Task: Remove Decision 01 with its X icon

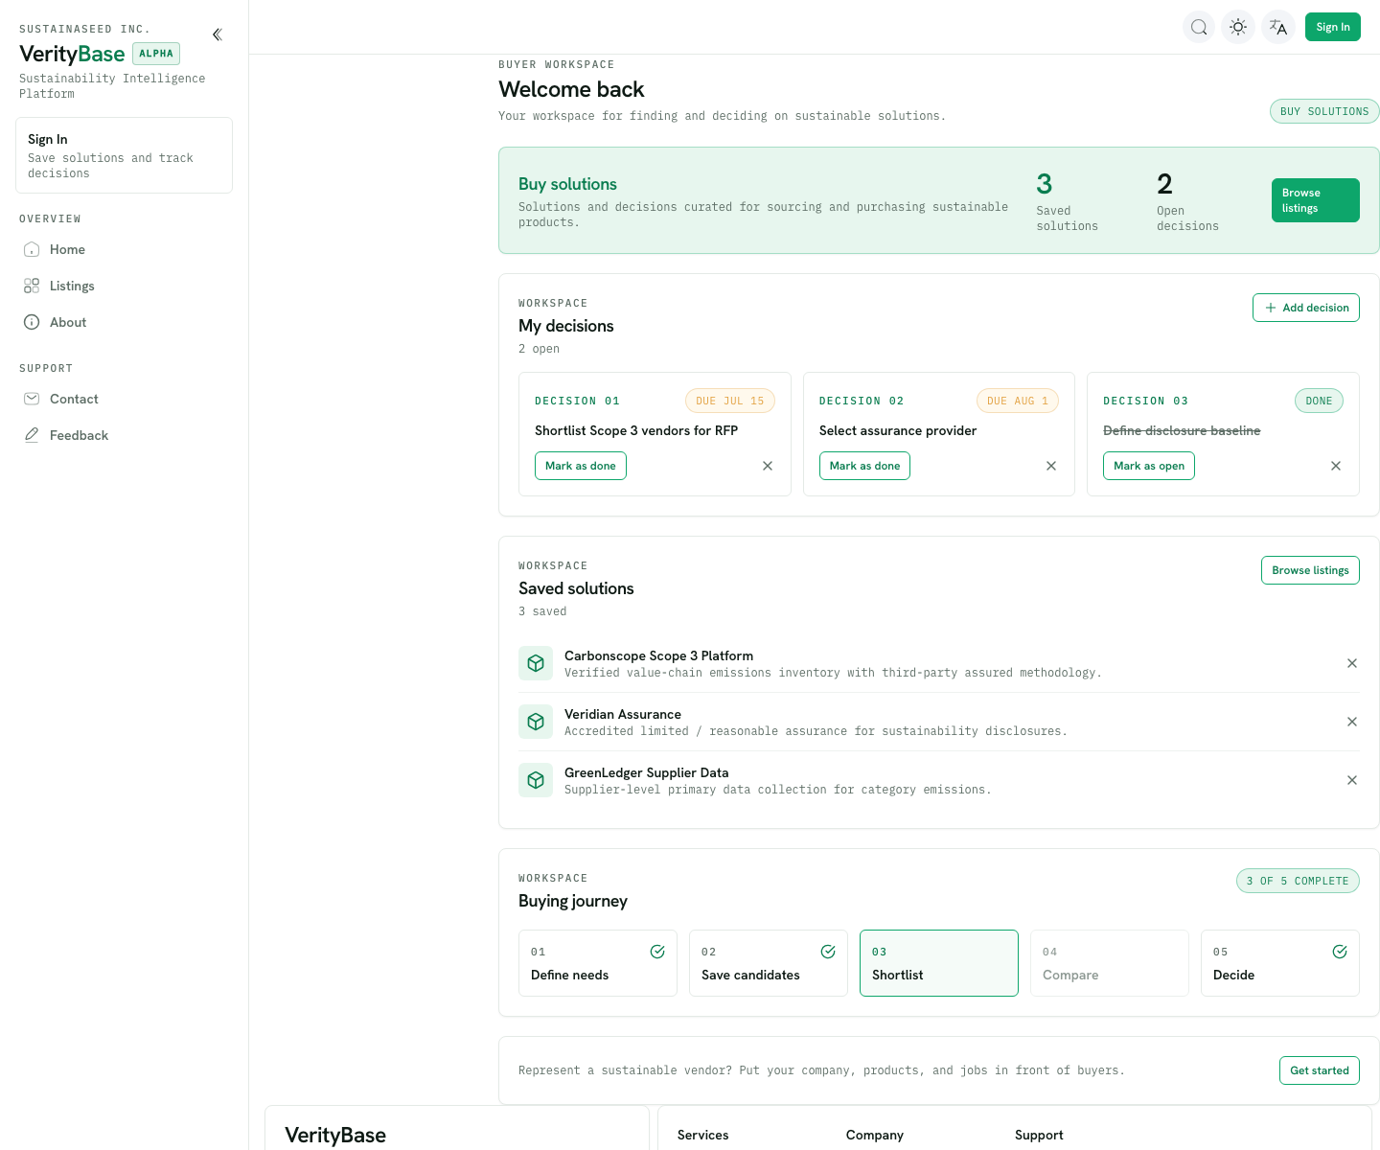Action: point(768,466)
